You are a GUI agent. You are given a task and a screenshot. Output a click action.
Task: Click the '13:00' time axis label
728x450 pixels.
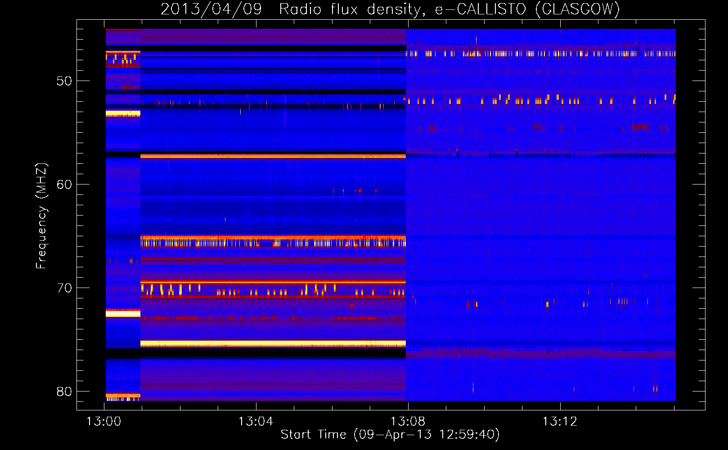[x=104, y=422]
